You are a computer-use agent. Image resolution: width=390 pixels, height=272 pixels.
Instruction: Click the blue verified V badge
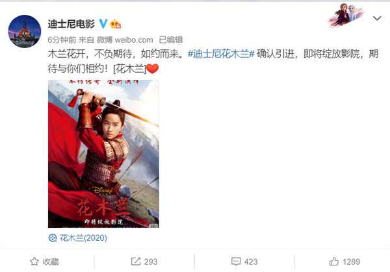[103, 24]
